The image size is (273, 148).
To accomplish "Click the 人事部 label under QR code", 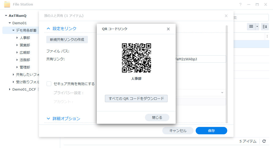I will [136, 79].
